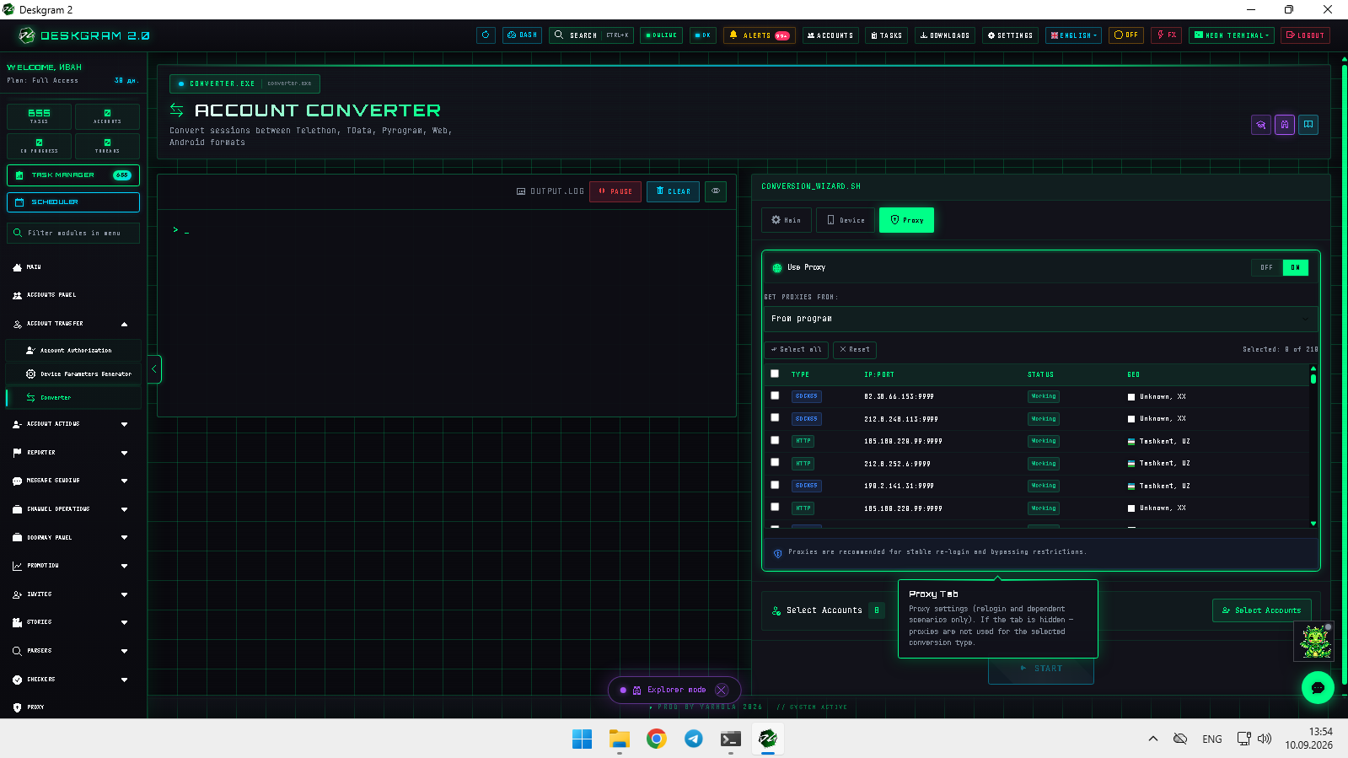The image size is (1348, 758).
Task: Open the book guide icon in header
Action: [1308, 125]
